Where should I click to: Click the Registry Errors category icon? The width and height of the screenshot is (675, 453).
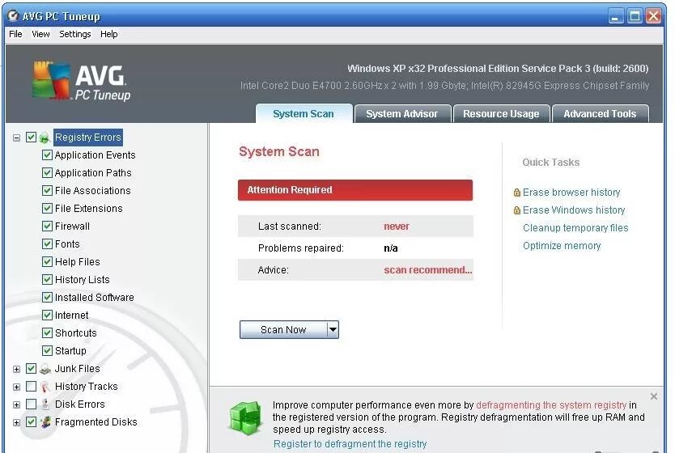[45, 138]
